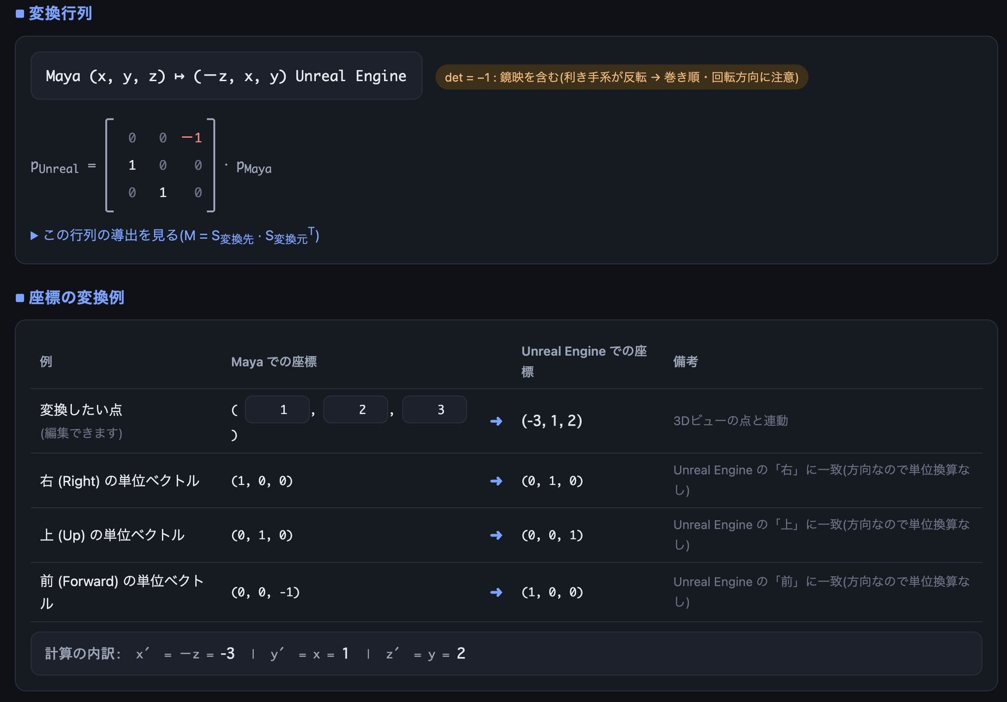Click the z′ = y = 2 calculation
This screenshot has width=1007, height=702.
click(425, 654)
